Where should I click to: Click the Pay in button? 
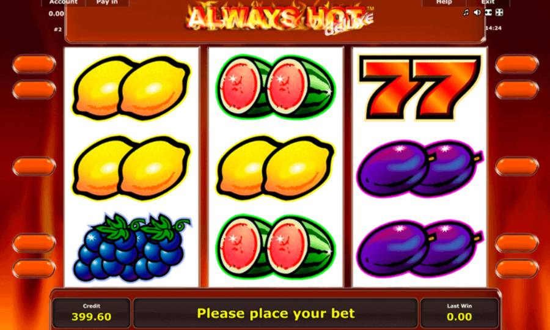pyautogui.click(x=107, y=3)
